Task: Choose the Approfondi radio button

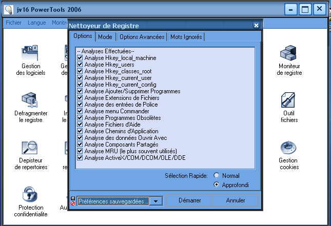Action: click(x=216, y=184)
